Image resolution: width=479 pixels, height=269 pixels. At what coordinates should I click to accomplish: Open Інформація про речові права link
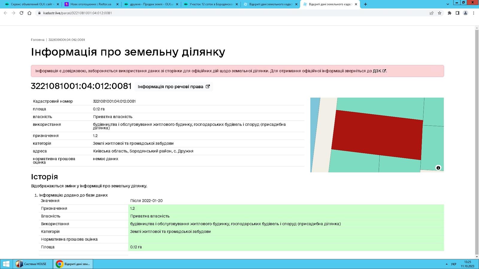(x=174, y=87)
